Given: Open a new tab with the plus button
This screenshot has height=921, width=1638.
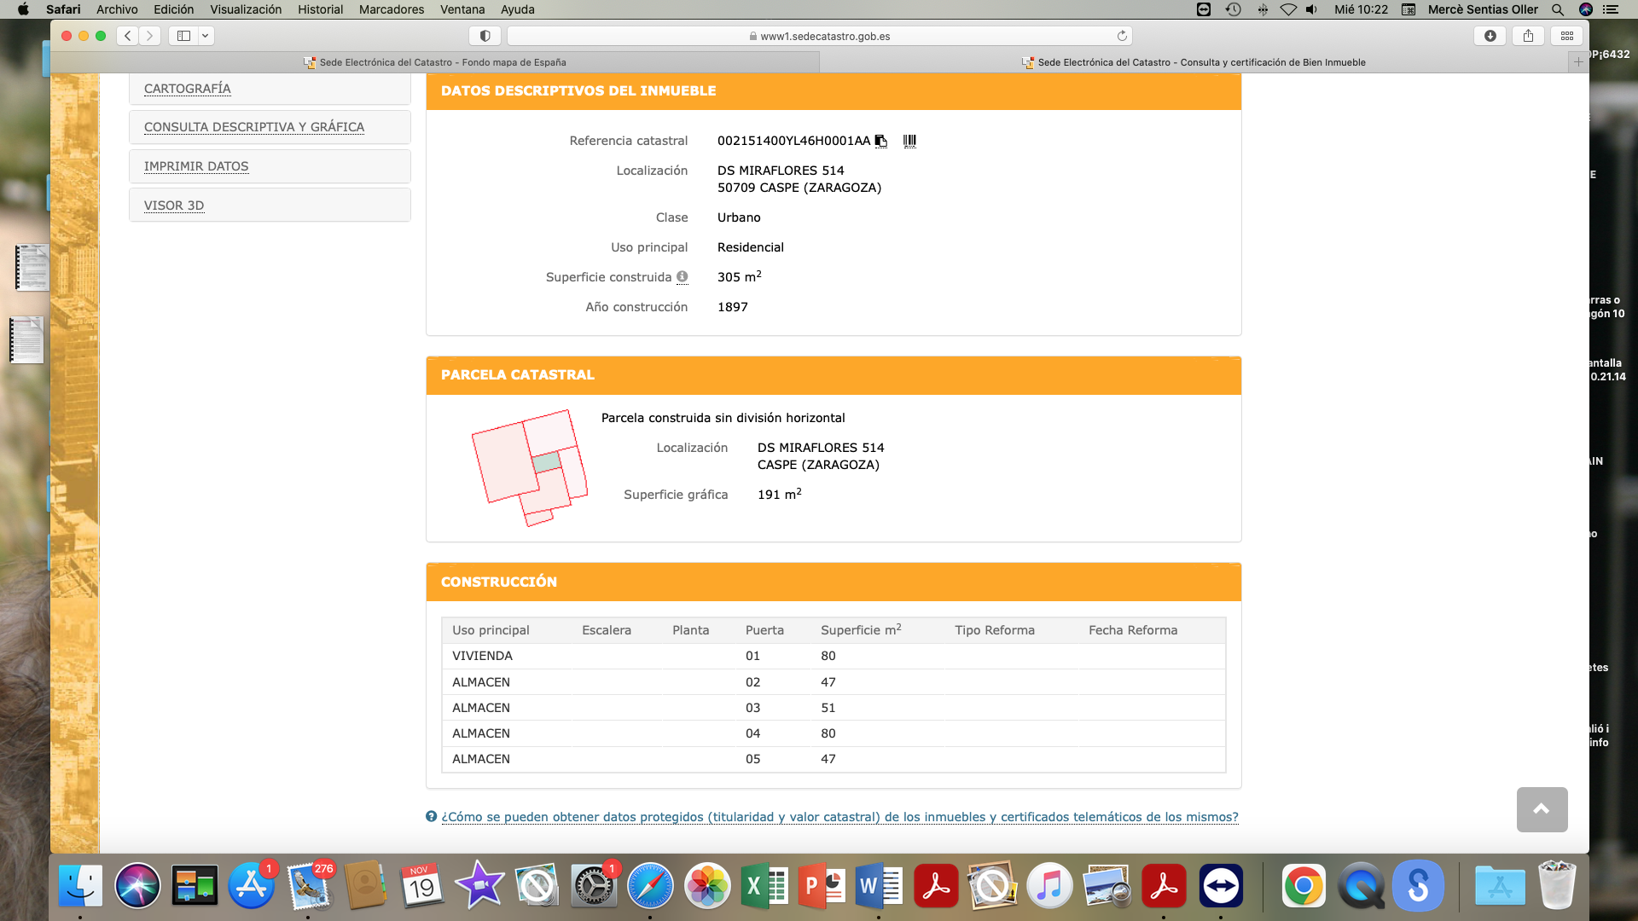Looking at the screenshot, I should (1578, 61).
